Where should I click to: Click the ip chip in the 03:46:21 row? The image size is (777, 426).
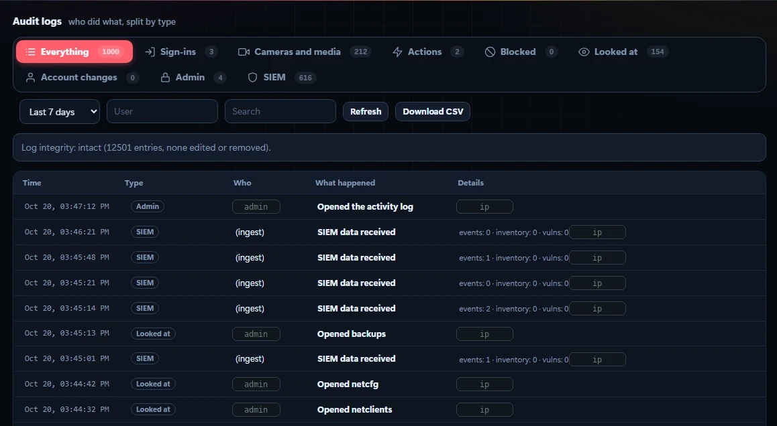(597, 232)
